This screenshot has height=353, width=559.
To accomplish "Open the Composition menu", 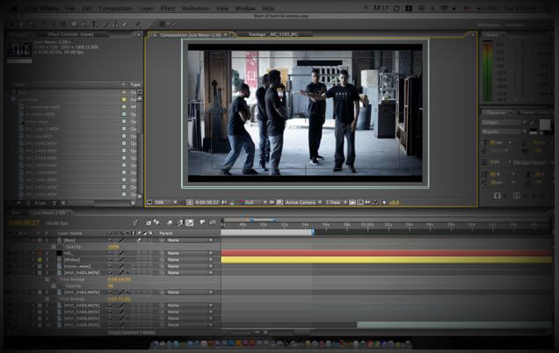I will (x=115, y=8).
